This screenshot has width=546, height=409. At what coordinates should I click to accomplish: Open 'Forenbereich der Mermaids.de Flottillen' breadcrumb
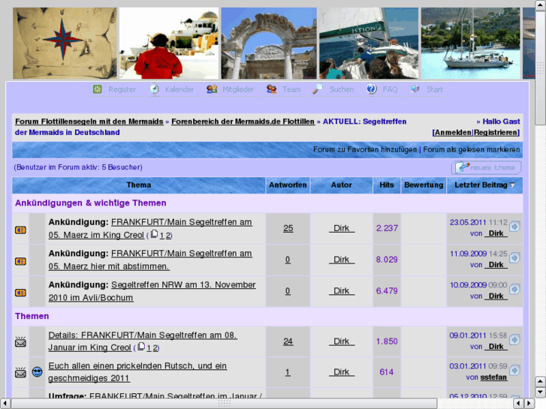tap(243, 122)
